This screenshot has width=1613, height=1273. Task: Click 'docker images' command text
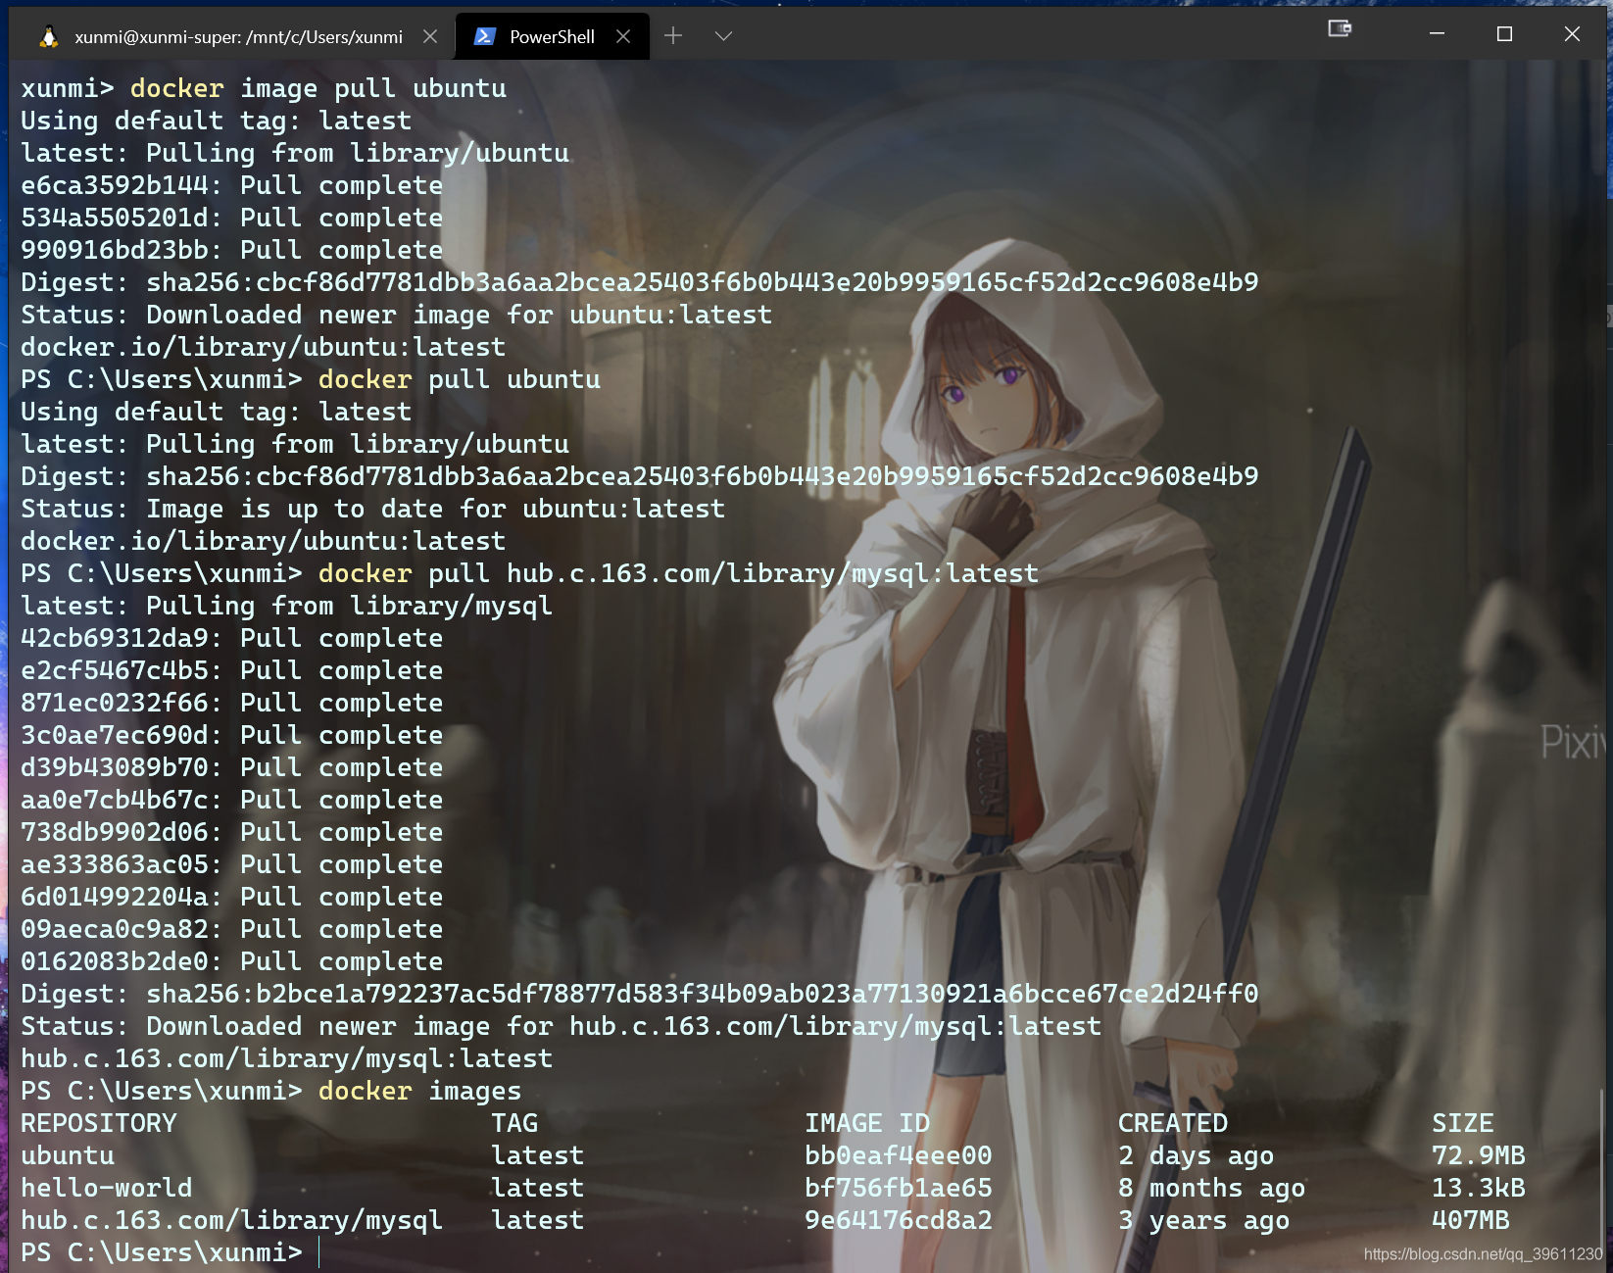(x=419, y=1091)
